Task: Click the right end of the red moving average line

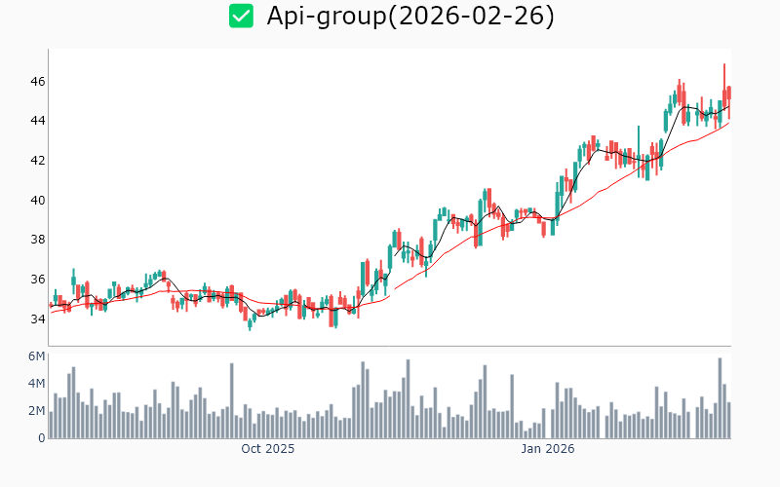Action: pos(728,123)
